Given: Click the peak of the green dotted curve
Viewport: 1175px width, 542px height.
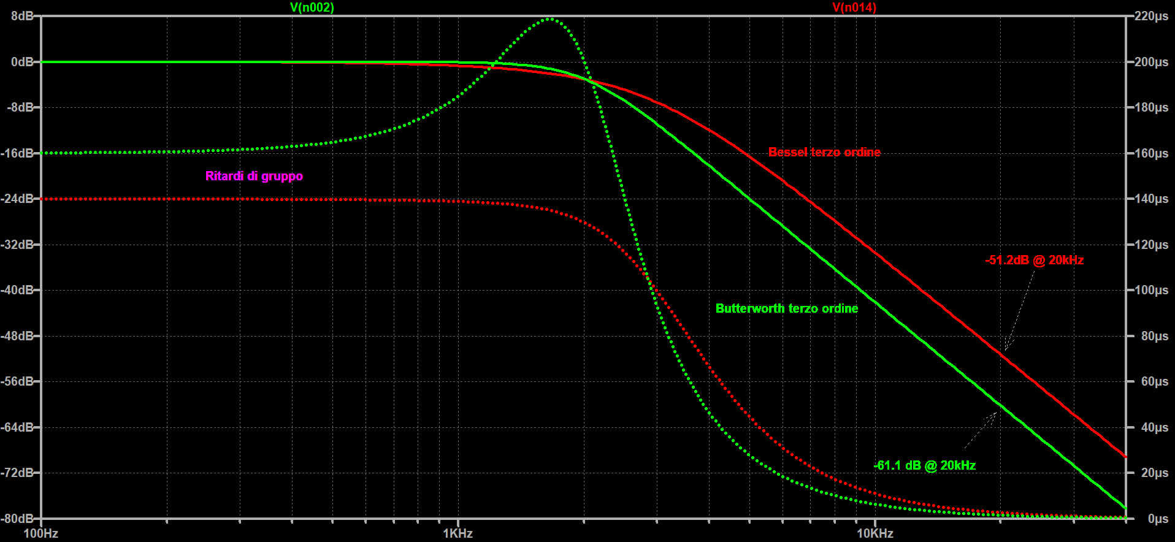Looking at the screenshot, I should click(x=549, y=19).
